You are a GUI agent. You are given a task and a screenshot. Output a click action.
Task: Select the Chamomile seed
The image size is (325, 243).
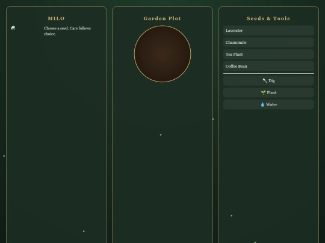tap(268, 43)
